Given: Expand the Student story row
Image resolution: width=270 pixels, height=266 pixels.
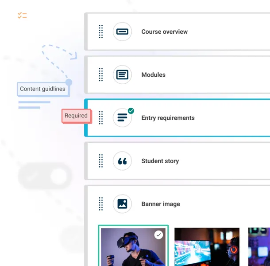Looking at the screenshot, I should (x=160, y=161).
